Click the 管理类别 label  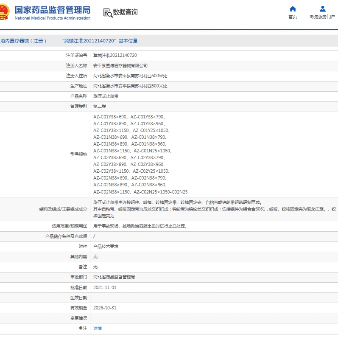point(79,107)
